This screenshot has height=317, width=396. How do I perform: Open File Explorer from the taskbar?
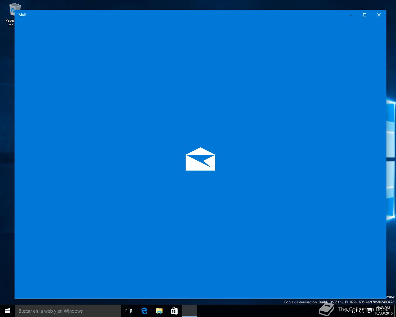point(159,311)
